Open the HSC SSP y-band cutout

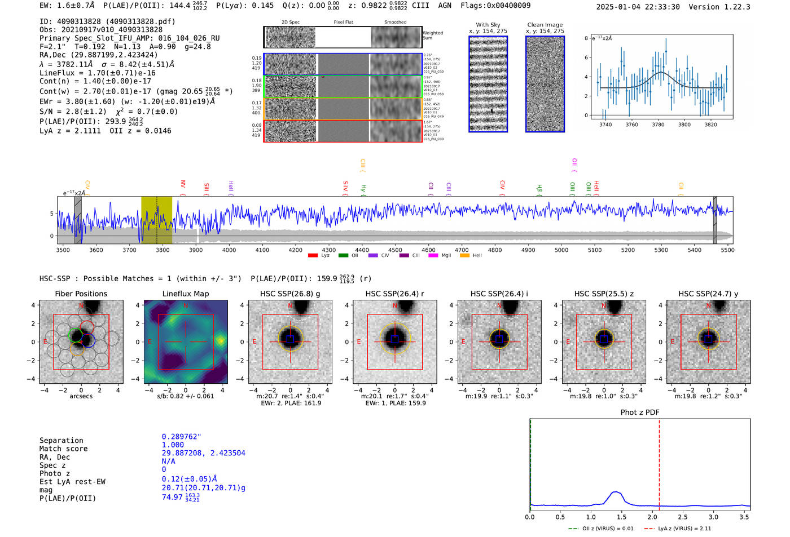click(x=709, y=341)
